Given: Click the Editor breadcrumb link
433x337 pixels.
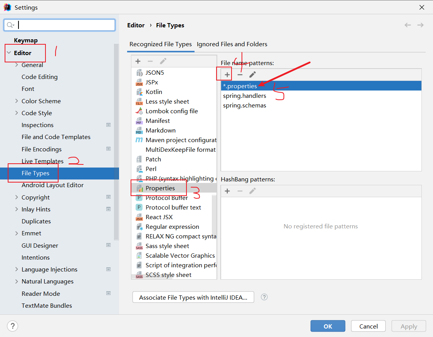Looking at the screenshot, I should point(136,25).
